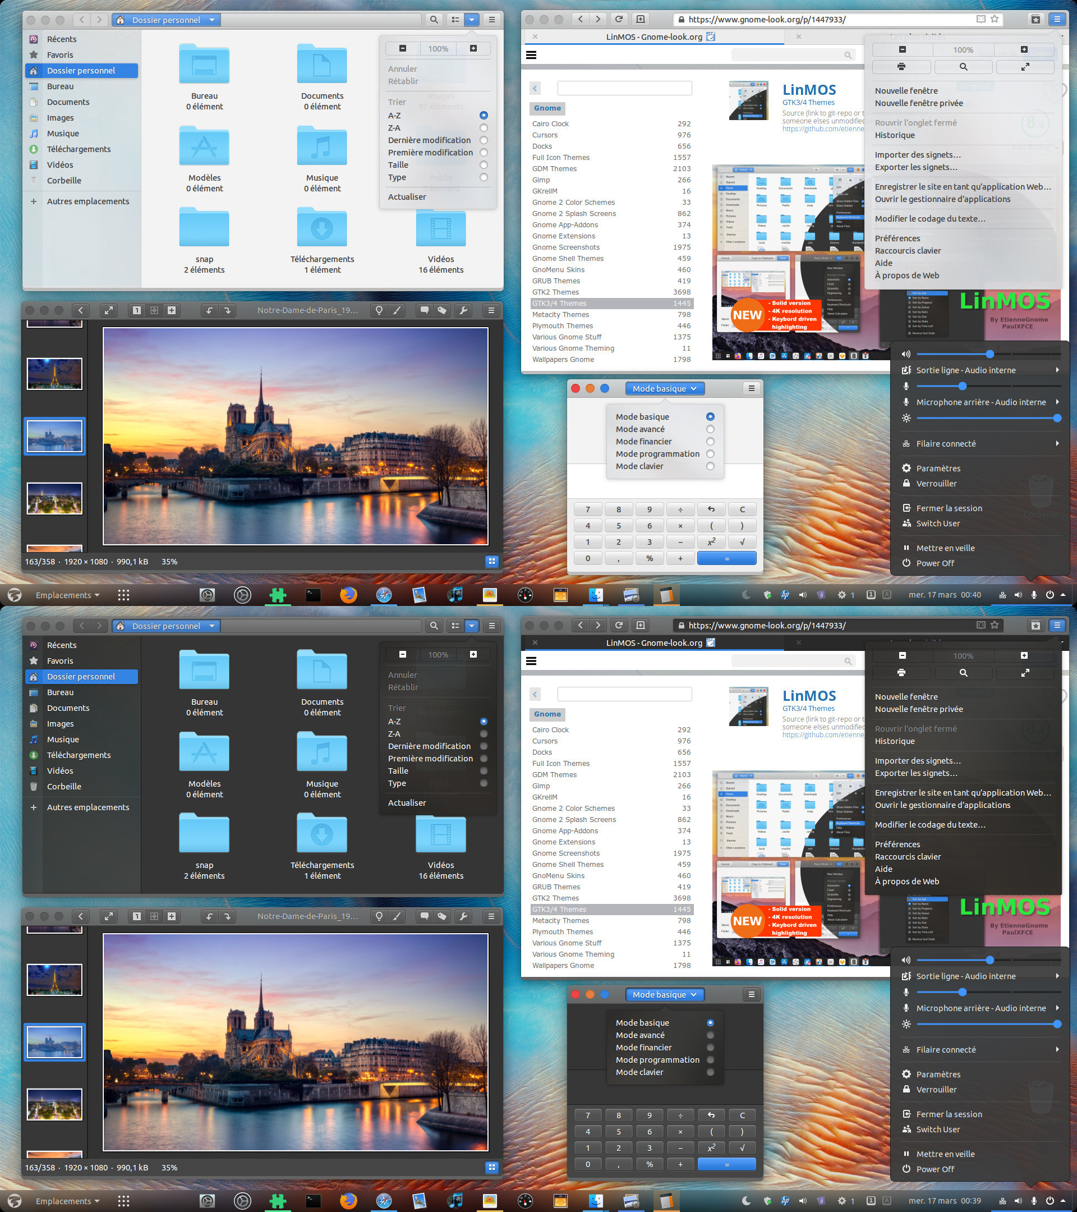This screenshot has height=1212, width=1077.
Task: Select Dernière modification radio in light-theme file manager
Action: pos(484,140)
